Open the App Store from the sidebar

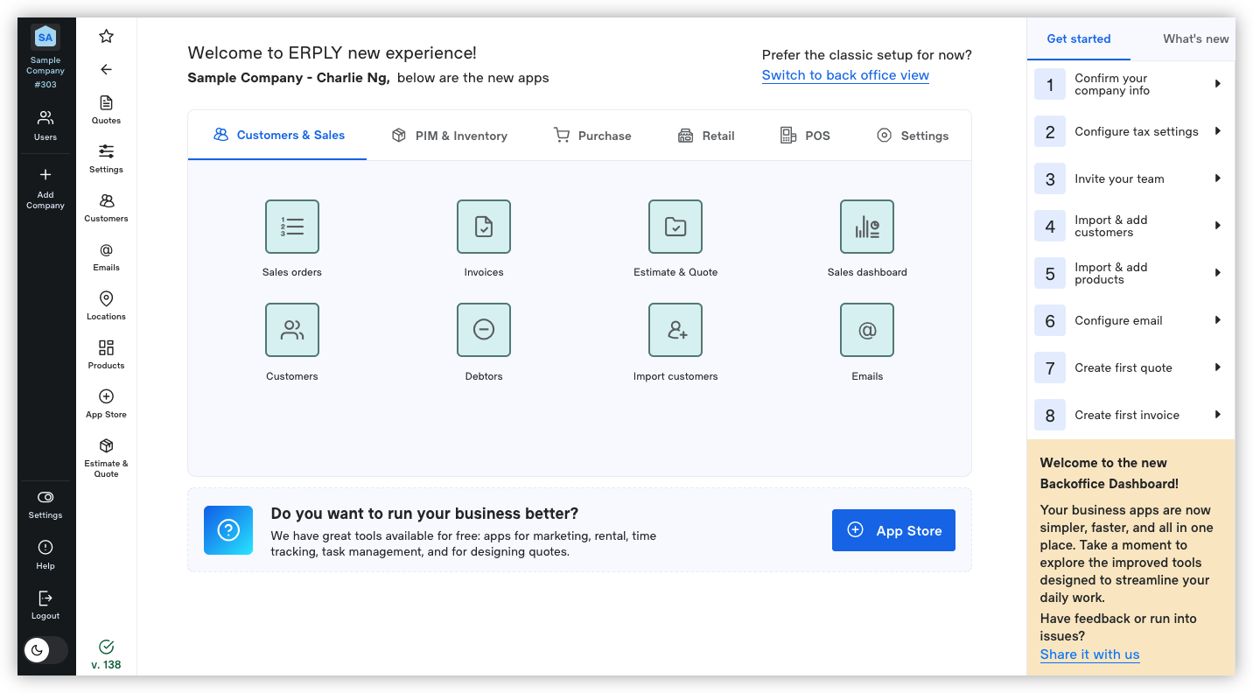pyautogui.click(x=106, y=403)
